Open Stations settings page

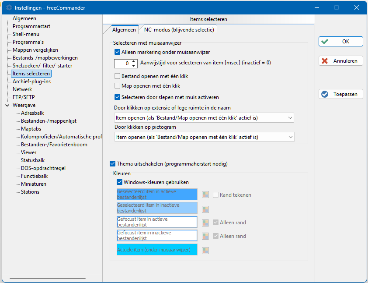click(30, 192)
